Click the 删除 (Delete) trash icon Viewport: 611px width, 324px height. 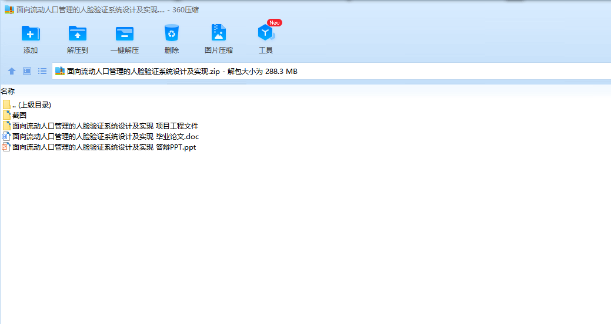pos(172,33)
